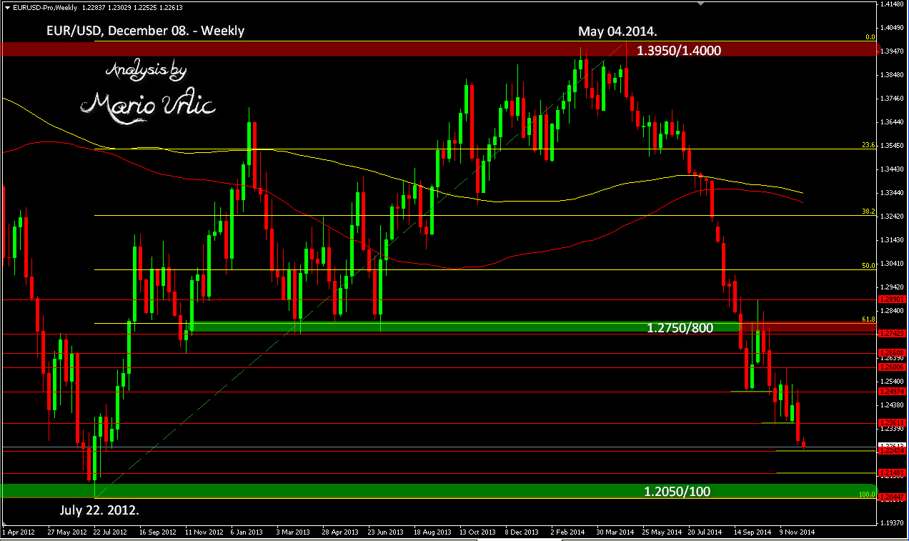Click the 1.21481 price level tag
Image resolution: width=909 pixels, height=541 pixels.
point(890,473)
